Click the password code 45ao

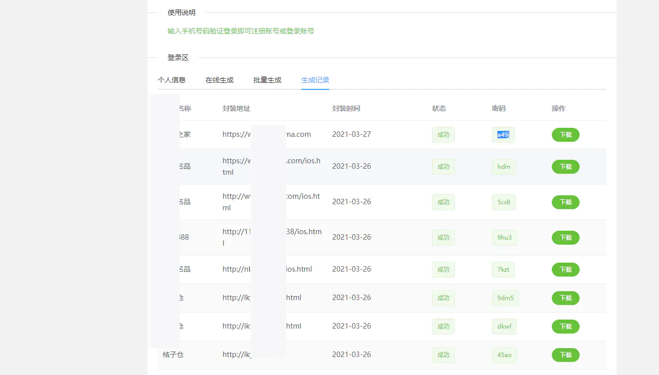click(x=504, y=355)
